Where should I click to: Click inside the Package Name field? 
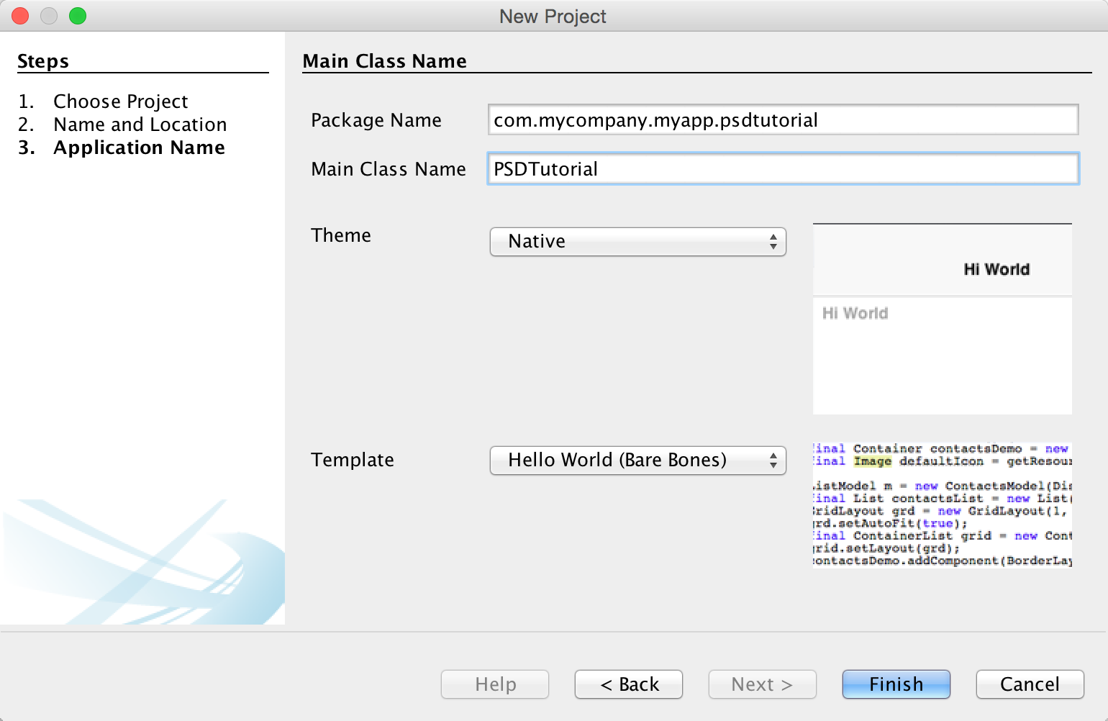(x=782, y=119)
